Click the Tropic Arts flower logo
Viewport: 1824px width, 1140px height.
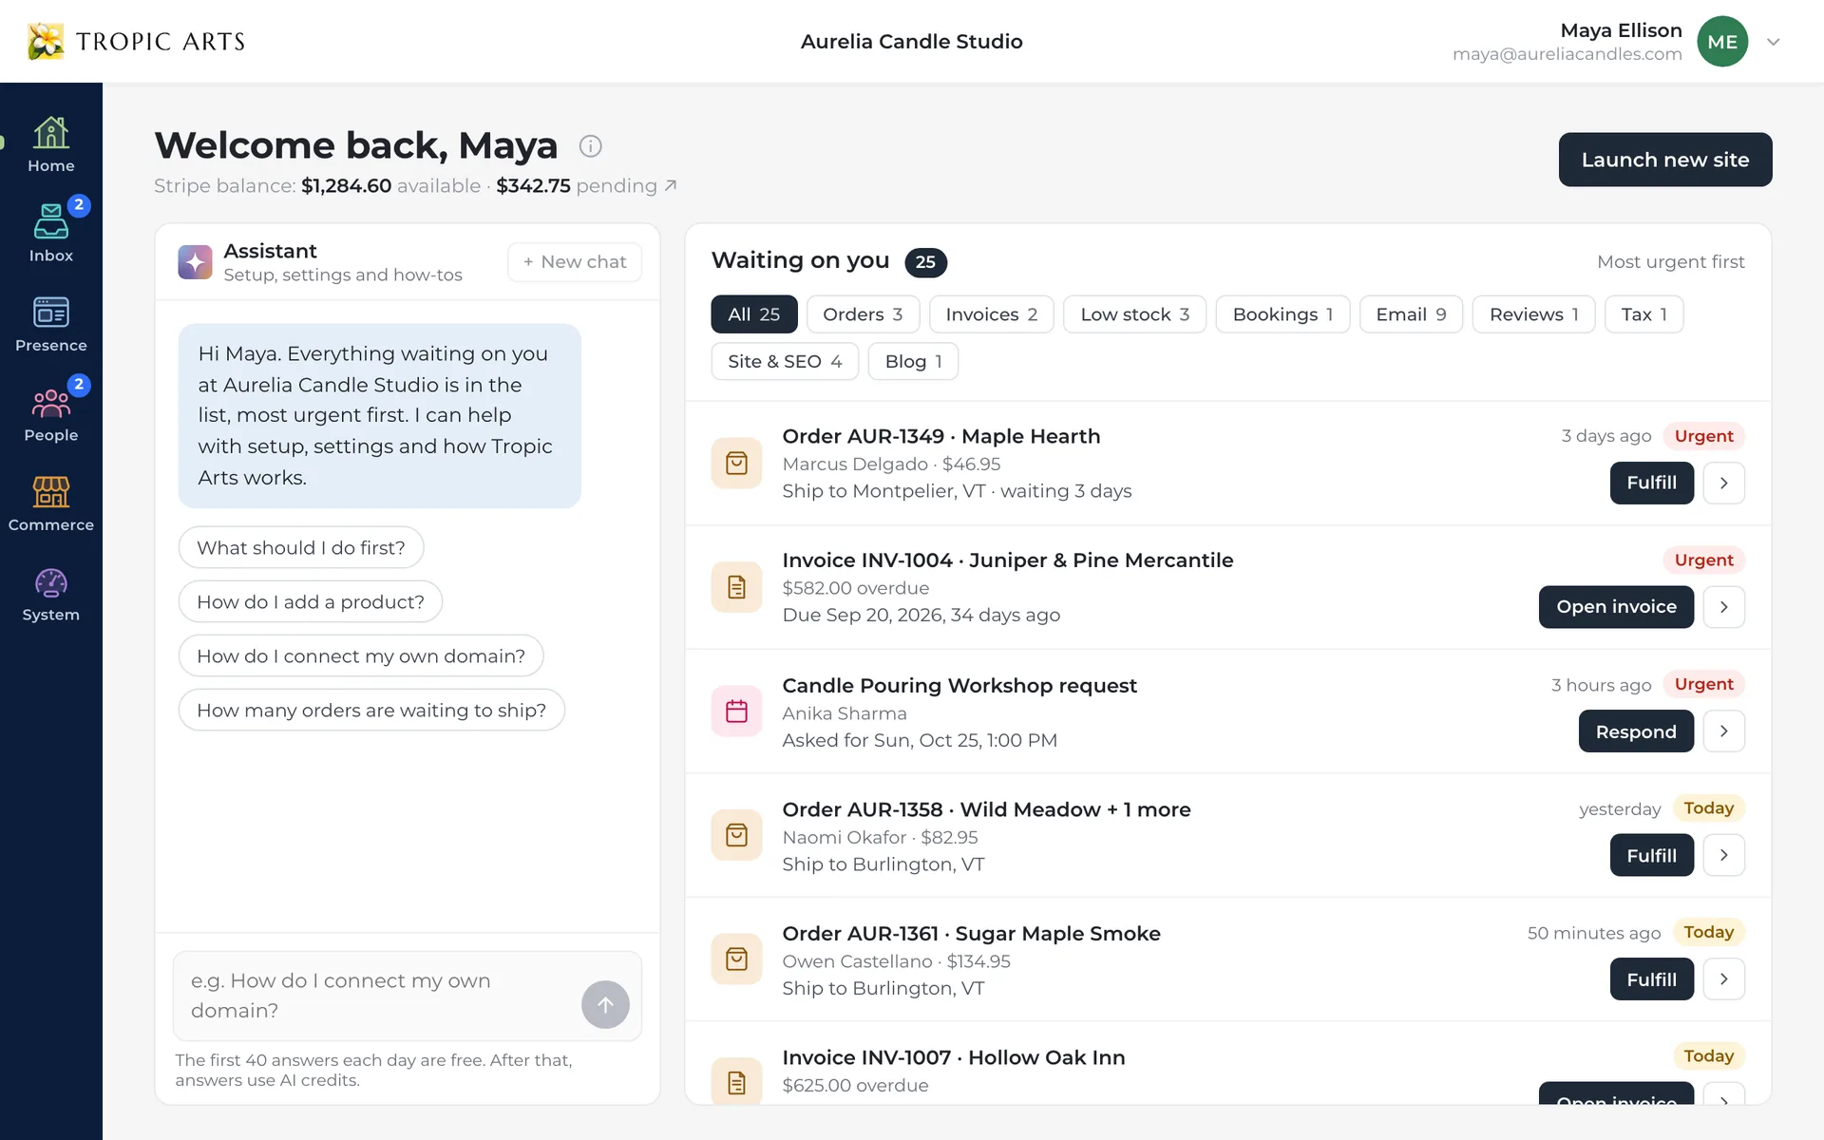pos(45,41)
